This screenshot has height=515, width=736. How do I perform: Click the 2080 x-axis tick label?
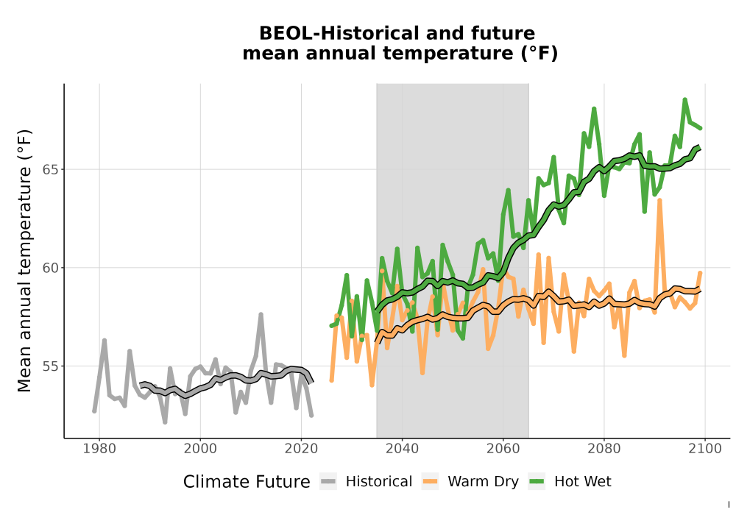[604, 449]
